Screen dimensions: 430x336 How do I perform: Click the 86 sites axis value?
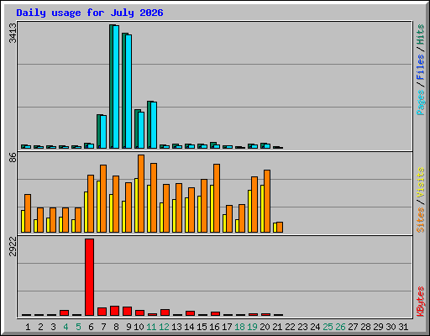point(13,157)
